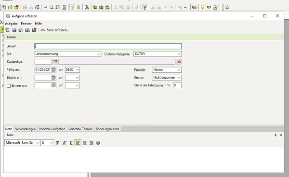Image resolution: width=289 pixels, height=177 pixels.
Task: Center-align the note text
Action: (x=85, y=143)
